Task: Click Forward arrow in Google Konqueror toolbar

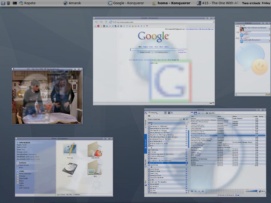Action: 101,22
